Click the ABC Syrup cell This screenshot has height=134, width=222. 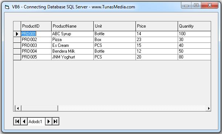pos(73,34)
